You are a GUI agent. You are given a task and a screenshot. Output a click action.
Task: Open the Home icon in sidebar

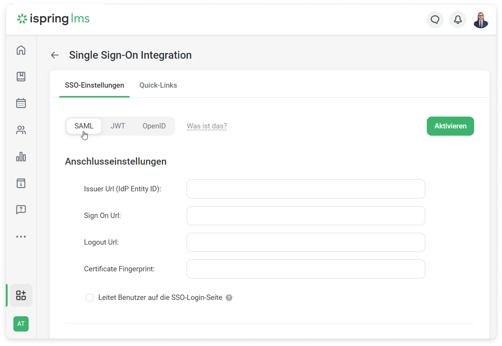click(21, 50)
